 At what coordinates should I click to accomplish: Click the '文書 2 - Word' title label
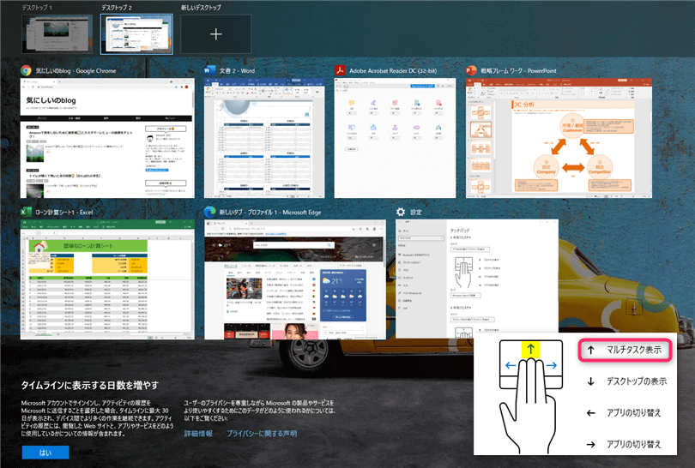pyautogui.click(x=237, y=71)
